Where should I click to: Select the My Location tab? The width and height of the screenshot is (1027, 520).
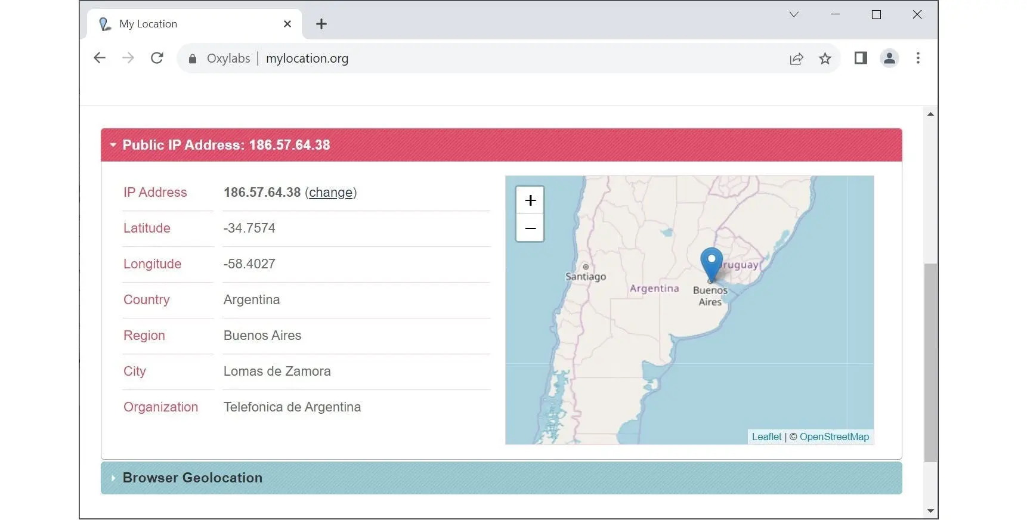point(179,24)
